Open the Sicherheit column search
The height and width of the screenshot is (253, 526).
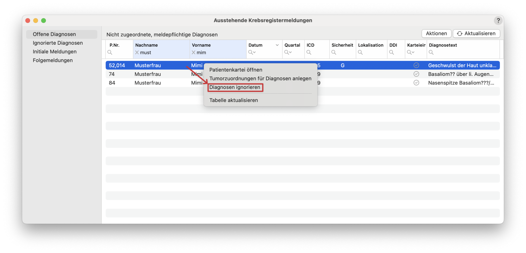tap(333, 52)
